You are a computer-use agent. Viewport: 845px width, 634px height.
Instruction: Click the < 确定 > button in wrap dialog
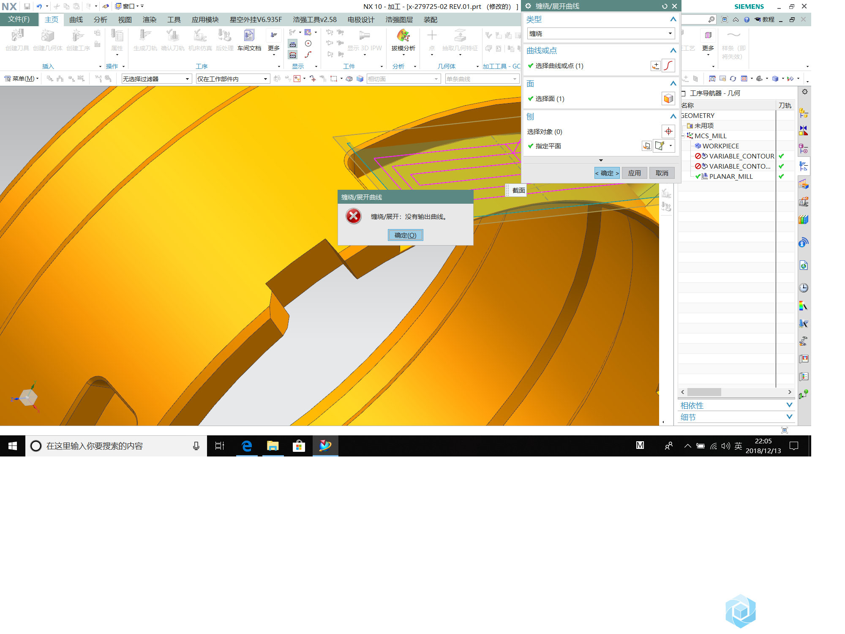(x=607, y=173)
